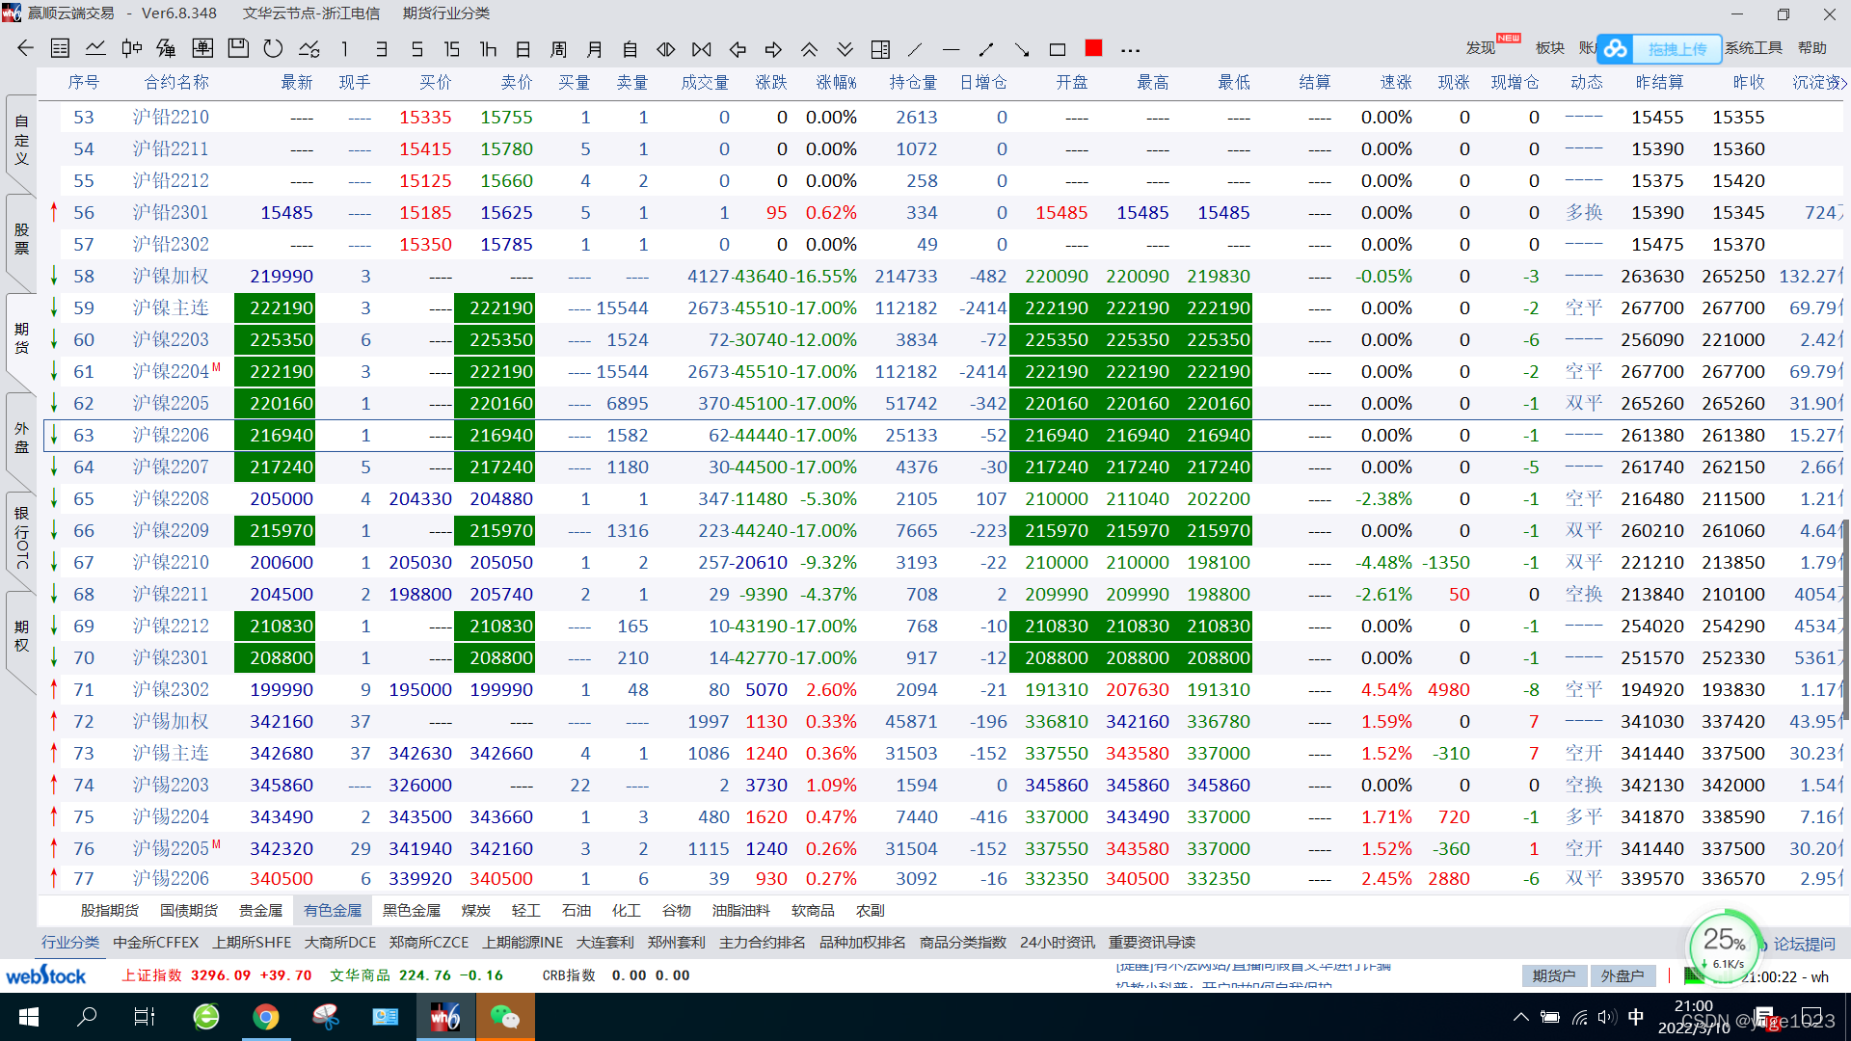Select the weekly (周) period icon
The width and height of the screenshot is (1851, 1041).
(558, 48)
